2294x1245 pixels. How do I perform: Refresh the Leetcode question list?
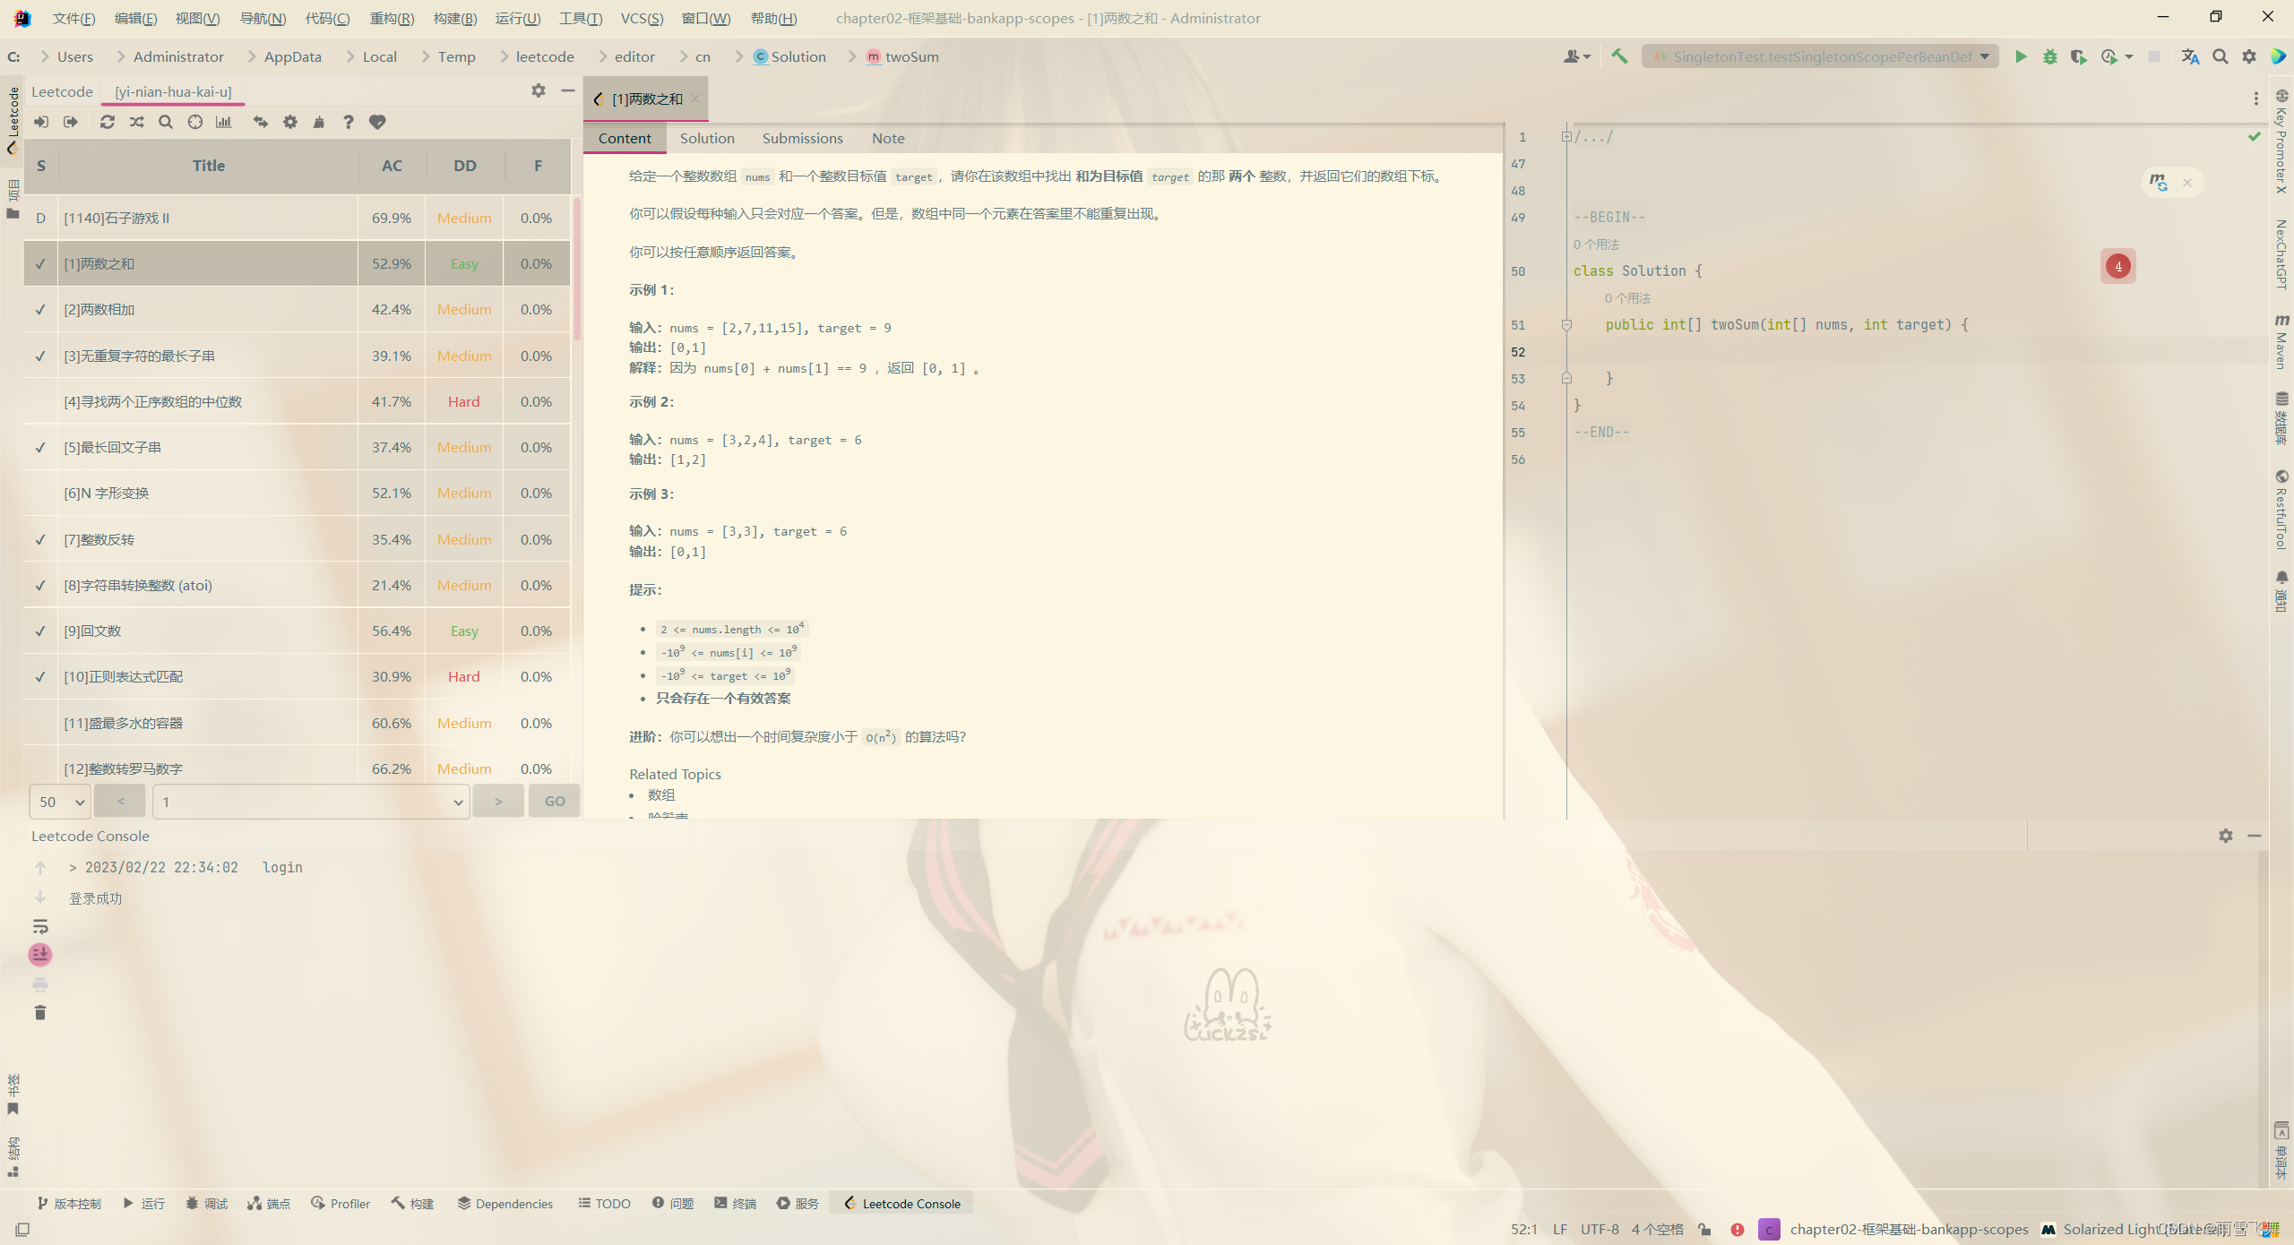[x=108, y=122]
